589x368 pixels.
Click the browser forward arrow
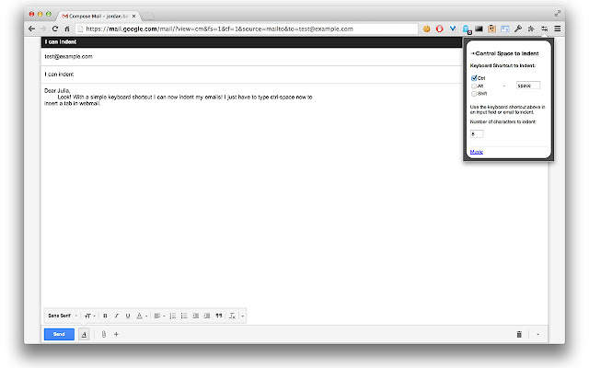[43, 29]
